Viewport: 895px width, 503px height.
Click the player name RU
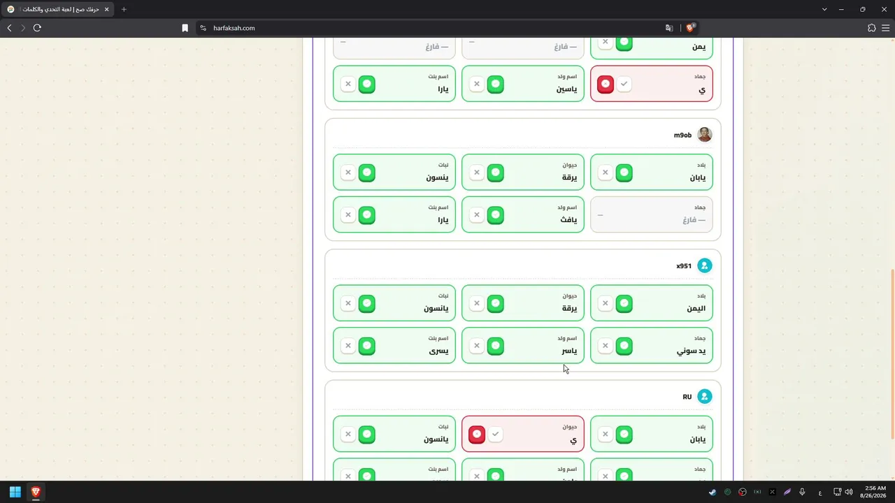(x=687, y=397)
